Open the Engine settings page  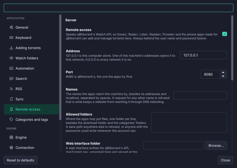(x=31, y=137)
